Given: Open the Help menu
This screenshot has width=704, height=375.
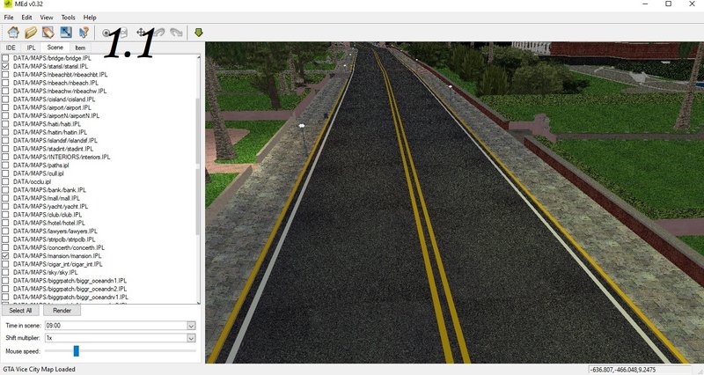Looking at the screenshot, I should (x=90, y=18).
